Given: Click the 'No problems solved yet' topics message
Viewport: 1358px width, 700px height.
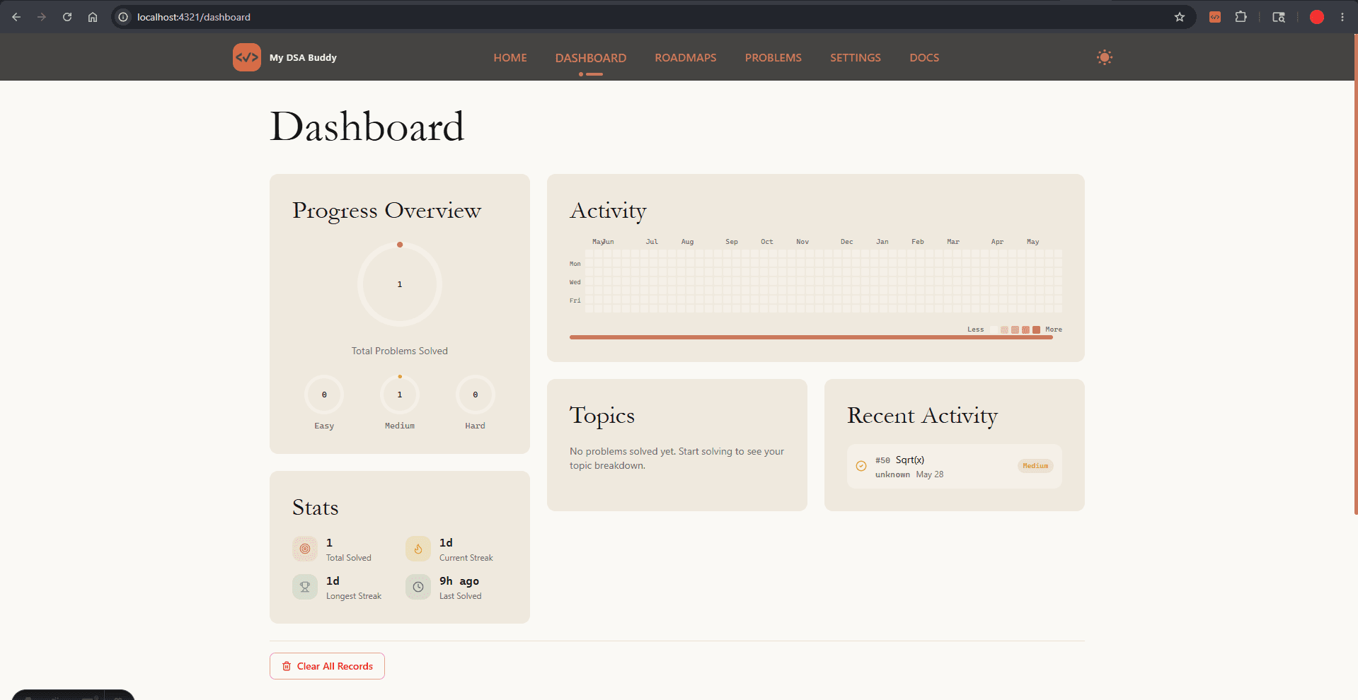Looking at the screenshot, I should tap(677, 458).
